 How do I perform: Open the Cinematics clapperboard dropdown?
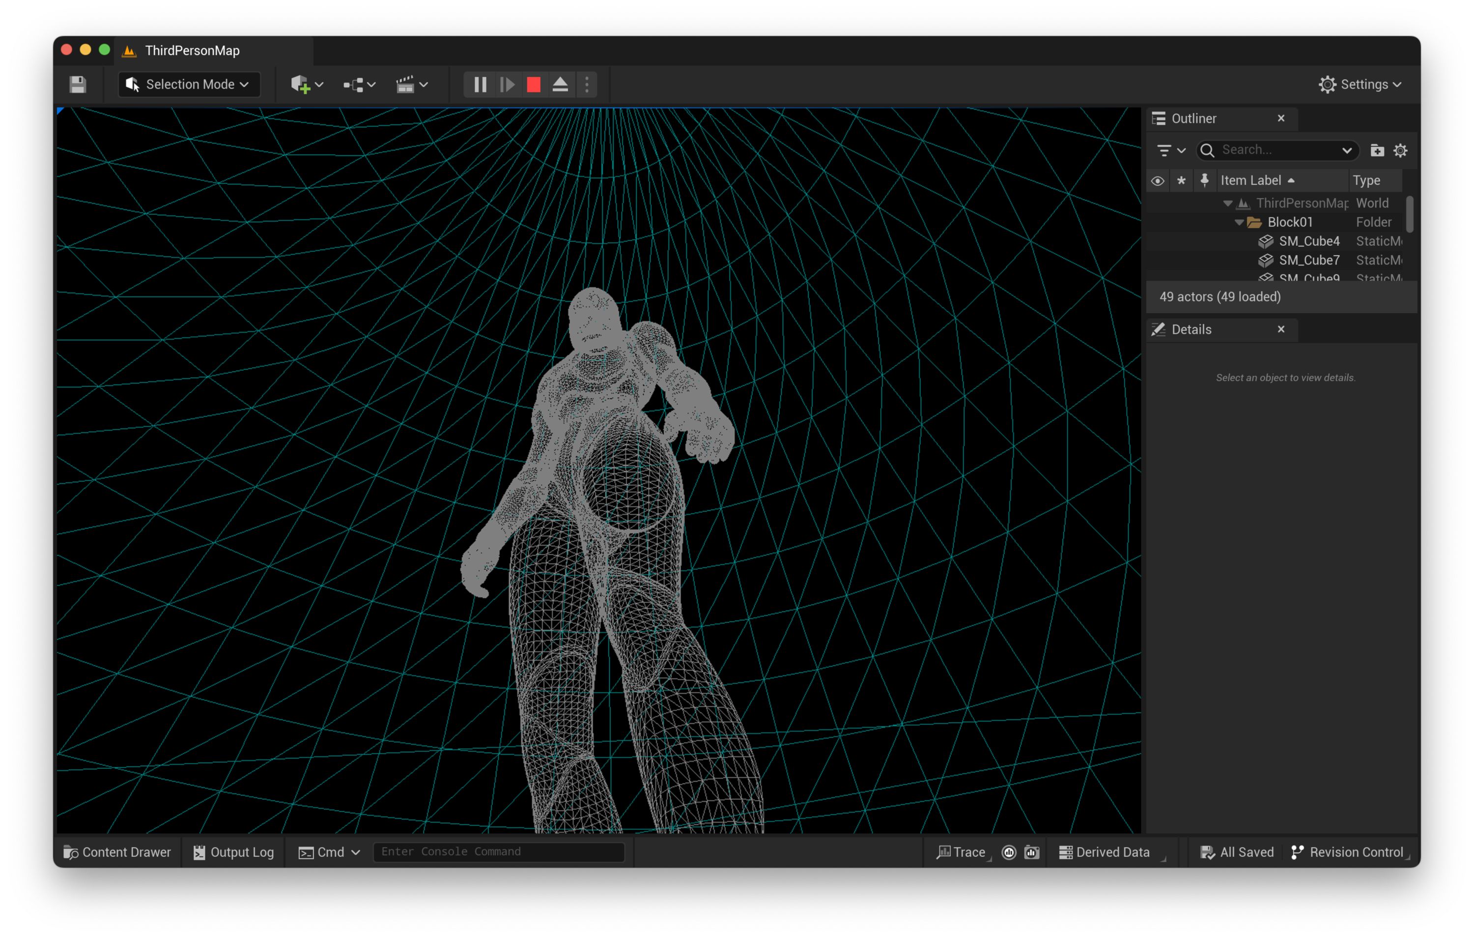(x=411, y=85)
